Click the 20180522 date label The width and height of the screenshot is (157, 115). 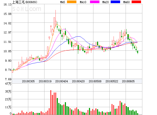click(x=112, y=81)
